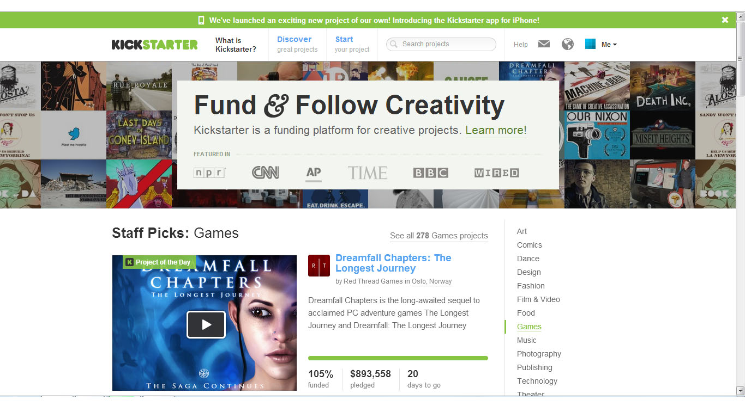Click the WIRED logo
Viewport: 745px width, 418px height.
click(x=497, y=173)
